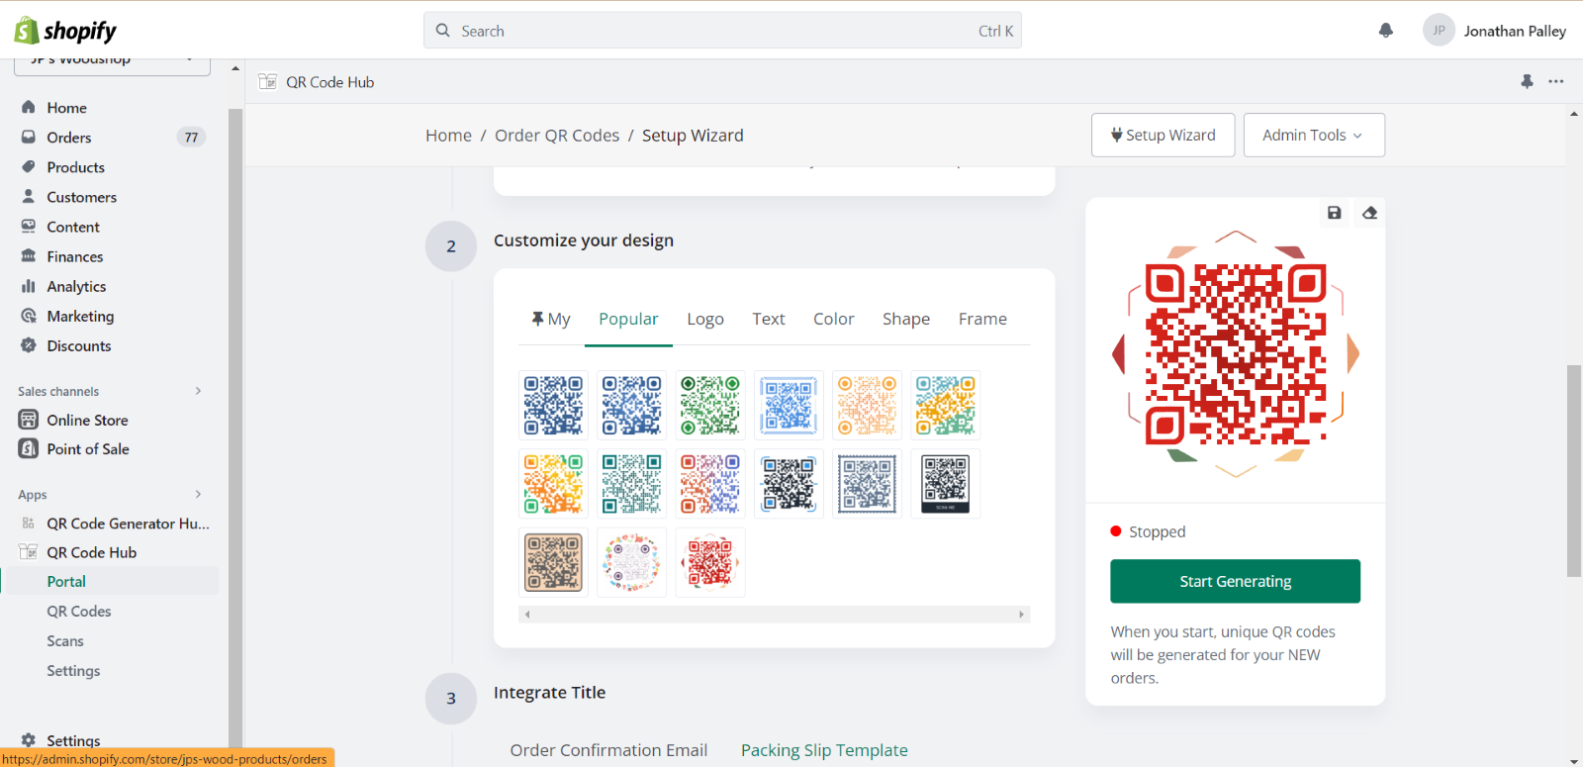Open QR Code Hub Settings submenu item

click(x=73, y=671)
